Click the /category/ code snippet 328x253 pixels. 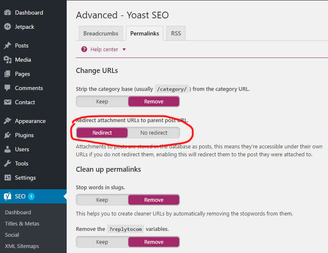tap(172, 89)
